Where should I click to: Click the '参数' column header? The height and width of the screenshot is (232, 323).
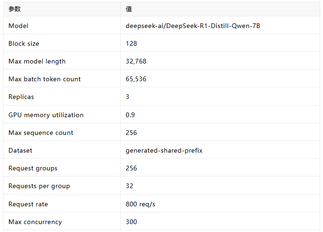click(62, 9)
